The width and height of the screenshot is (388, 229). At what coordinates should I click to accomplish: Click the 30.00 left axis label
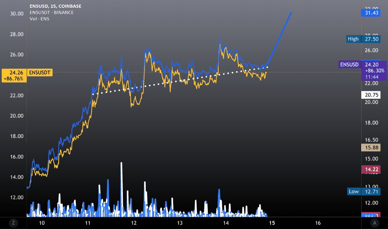[17, 14]
